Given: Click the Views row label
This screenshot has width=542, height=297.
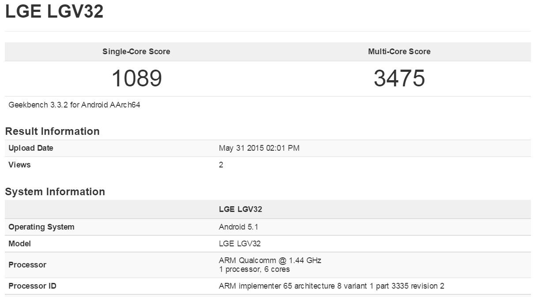Looking at the screenshot, I should [x=19, y=165].
